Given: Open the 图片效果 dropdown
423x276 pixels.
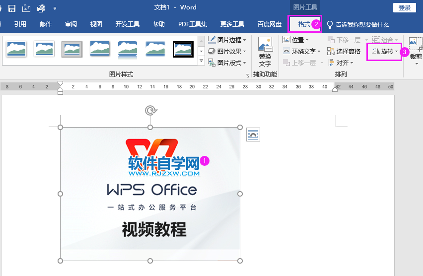Looking at the screenshot, I should coord(227,51).
